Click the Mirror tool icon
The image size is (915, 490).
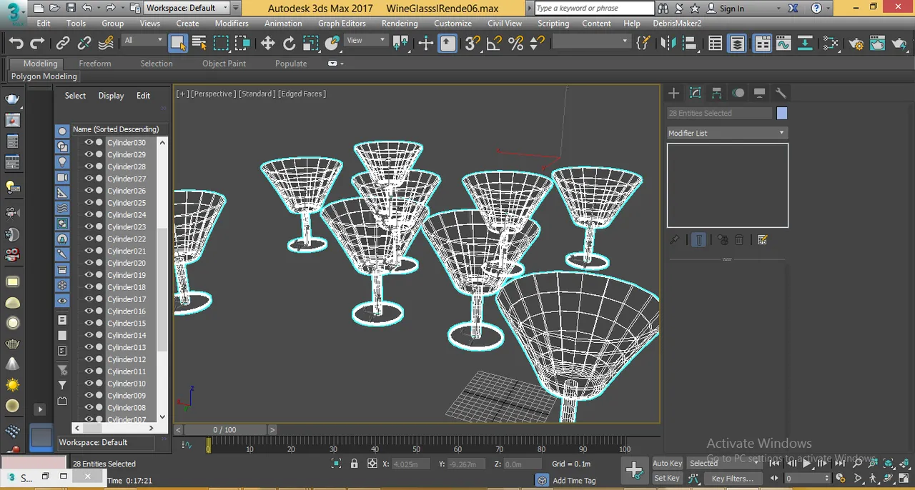(x=668, y=44)
